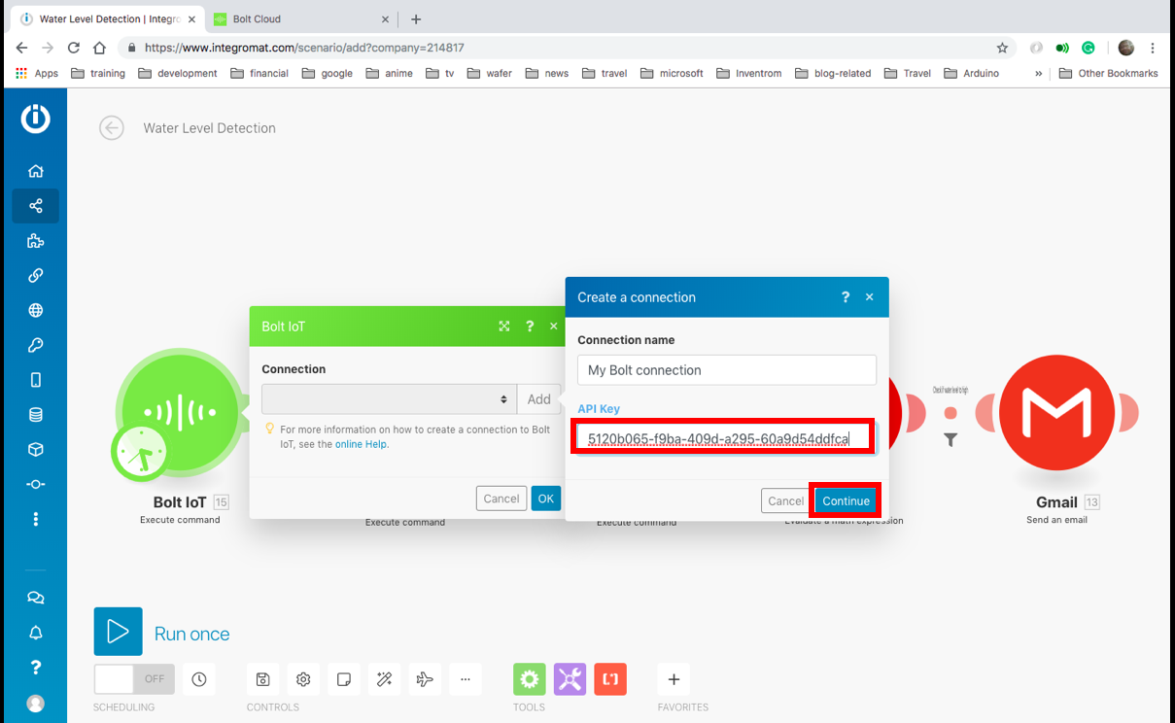Image resolution: width=1175 pixels, height=723 pixels.
Task: Switch to the Bolt Cloud browser tab
Action: (x=299, y=19)
